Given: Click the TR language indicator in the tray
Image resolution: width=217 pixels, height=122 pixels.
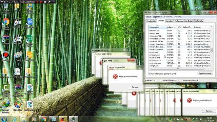Looking at the screenshot, I should click(x=161, y=119).
